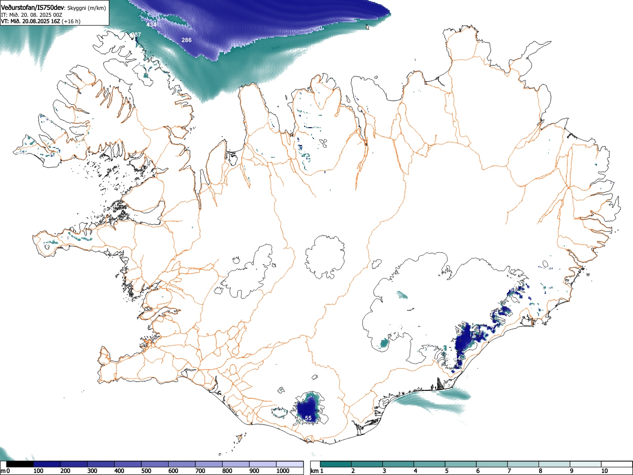Click the 'm' unit label of the metre legend
Screen dimensions: 633x475
coord(3,471)
